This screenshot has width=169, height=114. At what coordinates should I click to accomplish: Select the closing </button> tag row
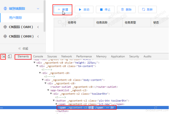[62, 111]
